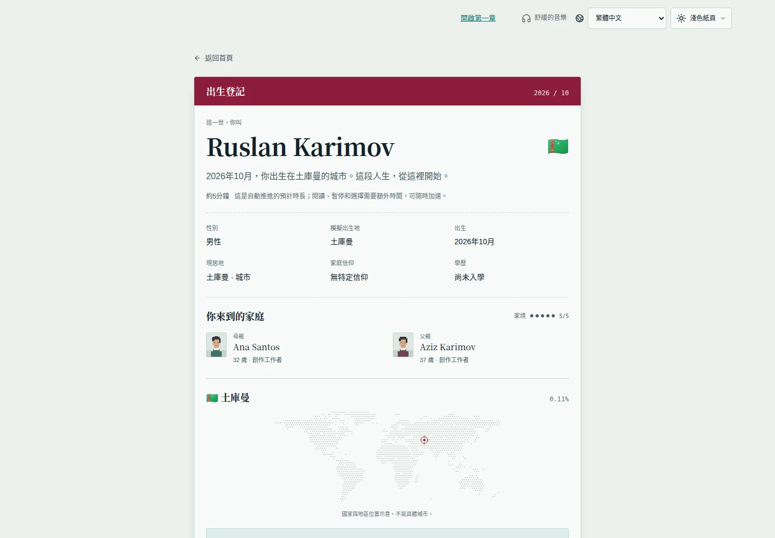775x538 pixels.
Task: Click the 模擬出生地 field label
Action: tap(345, 228)
